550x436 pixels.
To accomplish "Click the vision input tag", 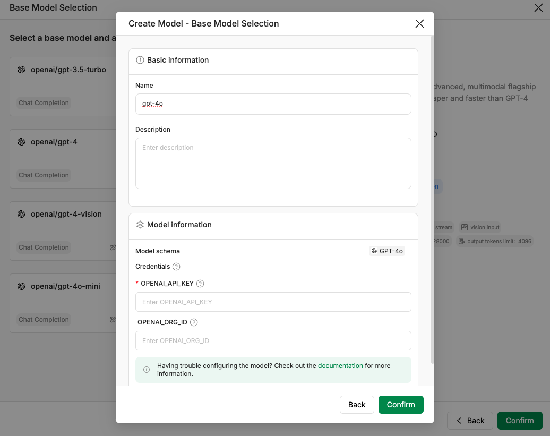I will pos(480,227).
